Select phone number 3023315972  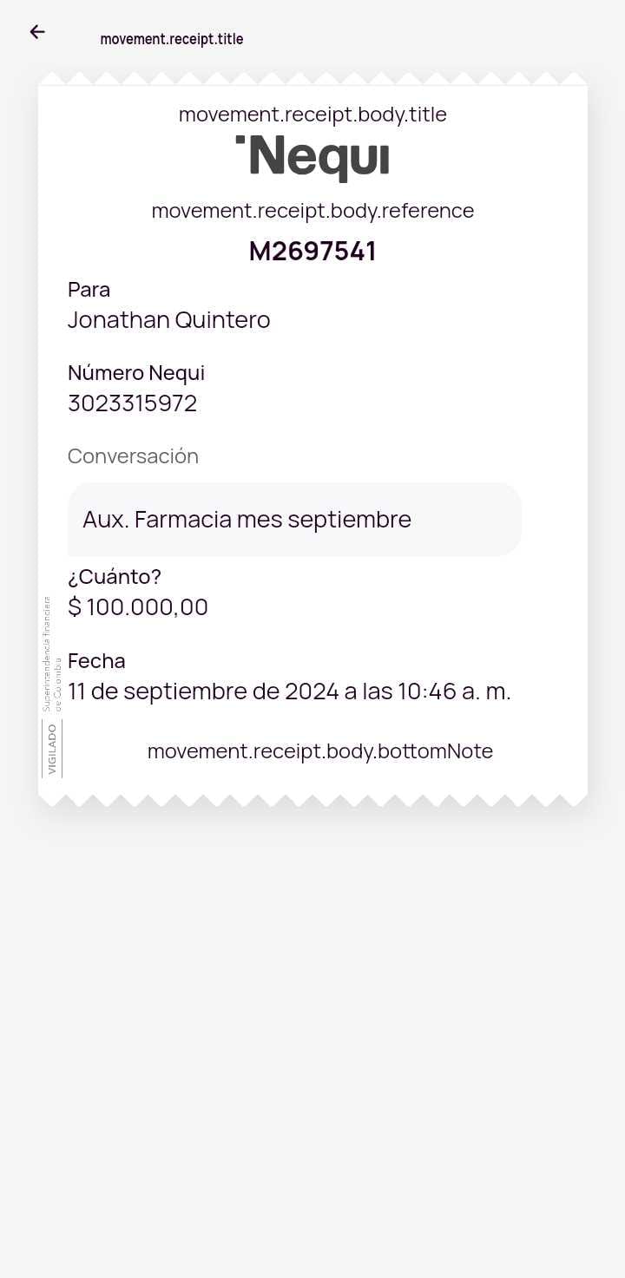click(133, 403)
